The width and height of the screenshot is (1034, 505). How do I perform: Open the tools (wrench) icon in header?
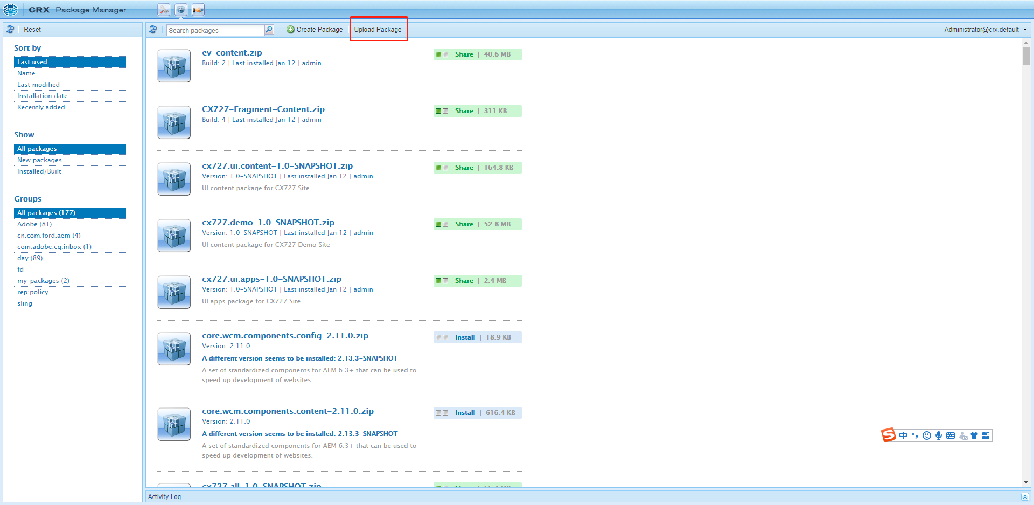(164, 10)
